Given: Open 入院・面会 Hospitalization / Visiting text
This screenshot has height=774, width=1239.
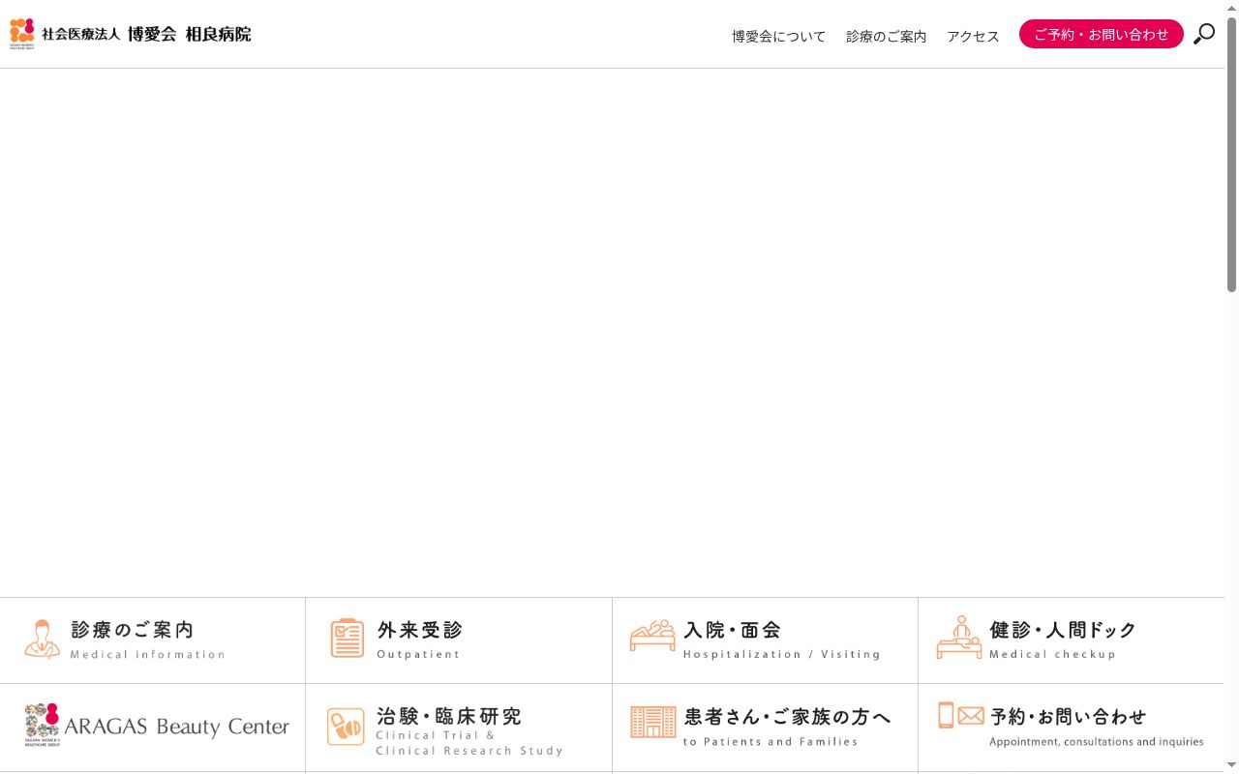Looking at the screenshot, I should point(782,640).
